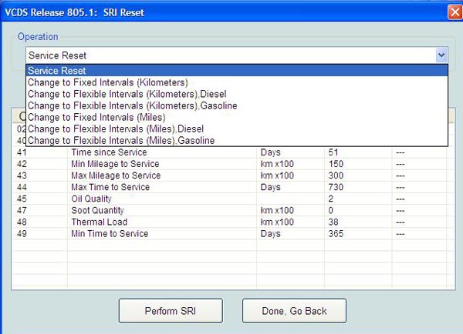Click the Oil Quality value 2
Image resolution: width=463 pixels, height=334 pixels.
331,199
